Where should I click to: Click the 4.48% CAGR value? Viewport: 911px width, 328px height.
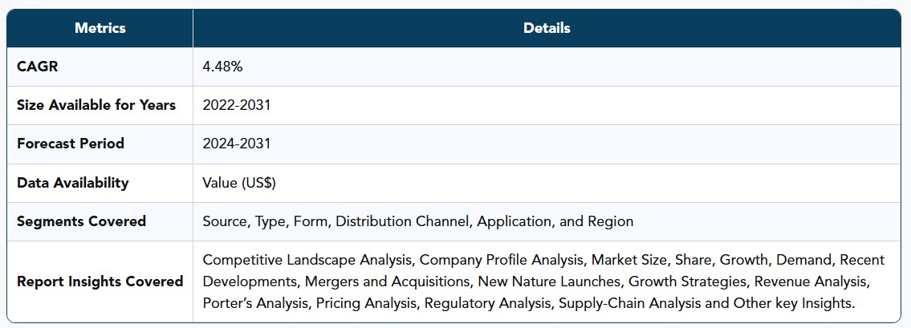point(222,67)
